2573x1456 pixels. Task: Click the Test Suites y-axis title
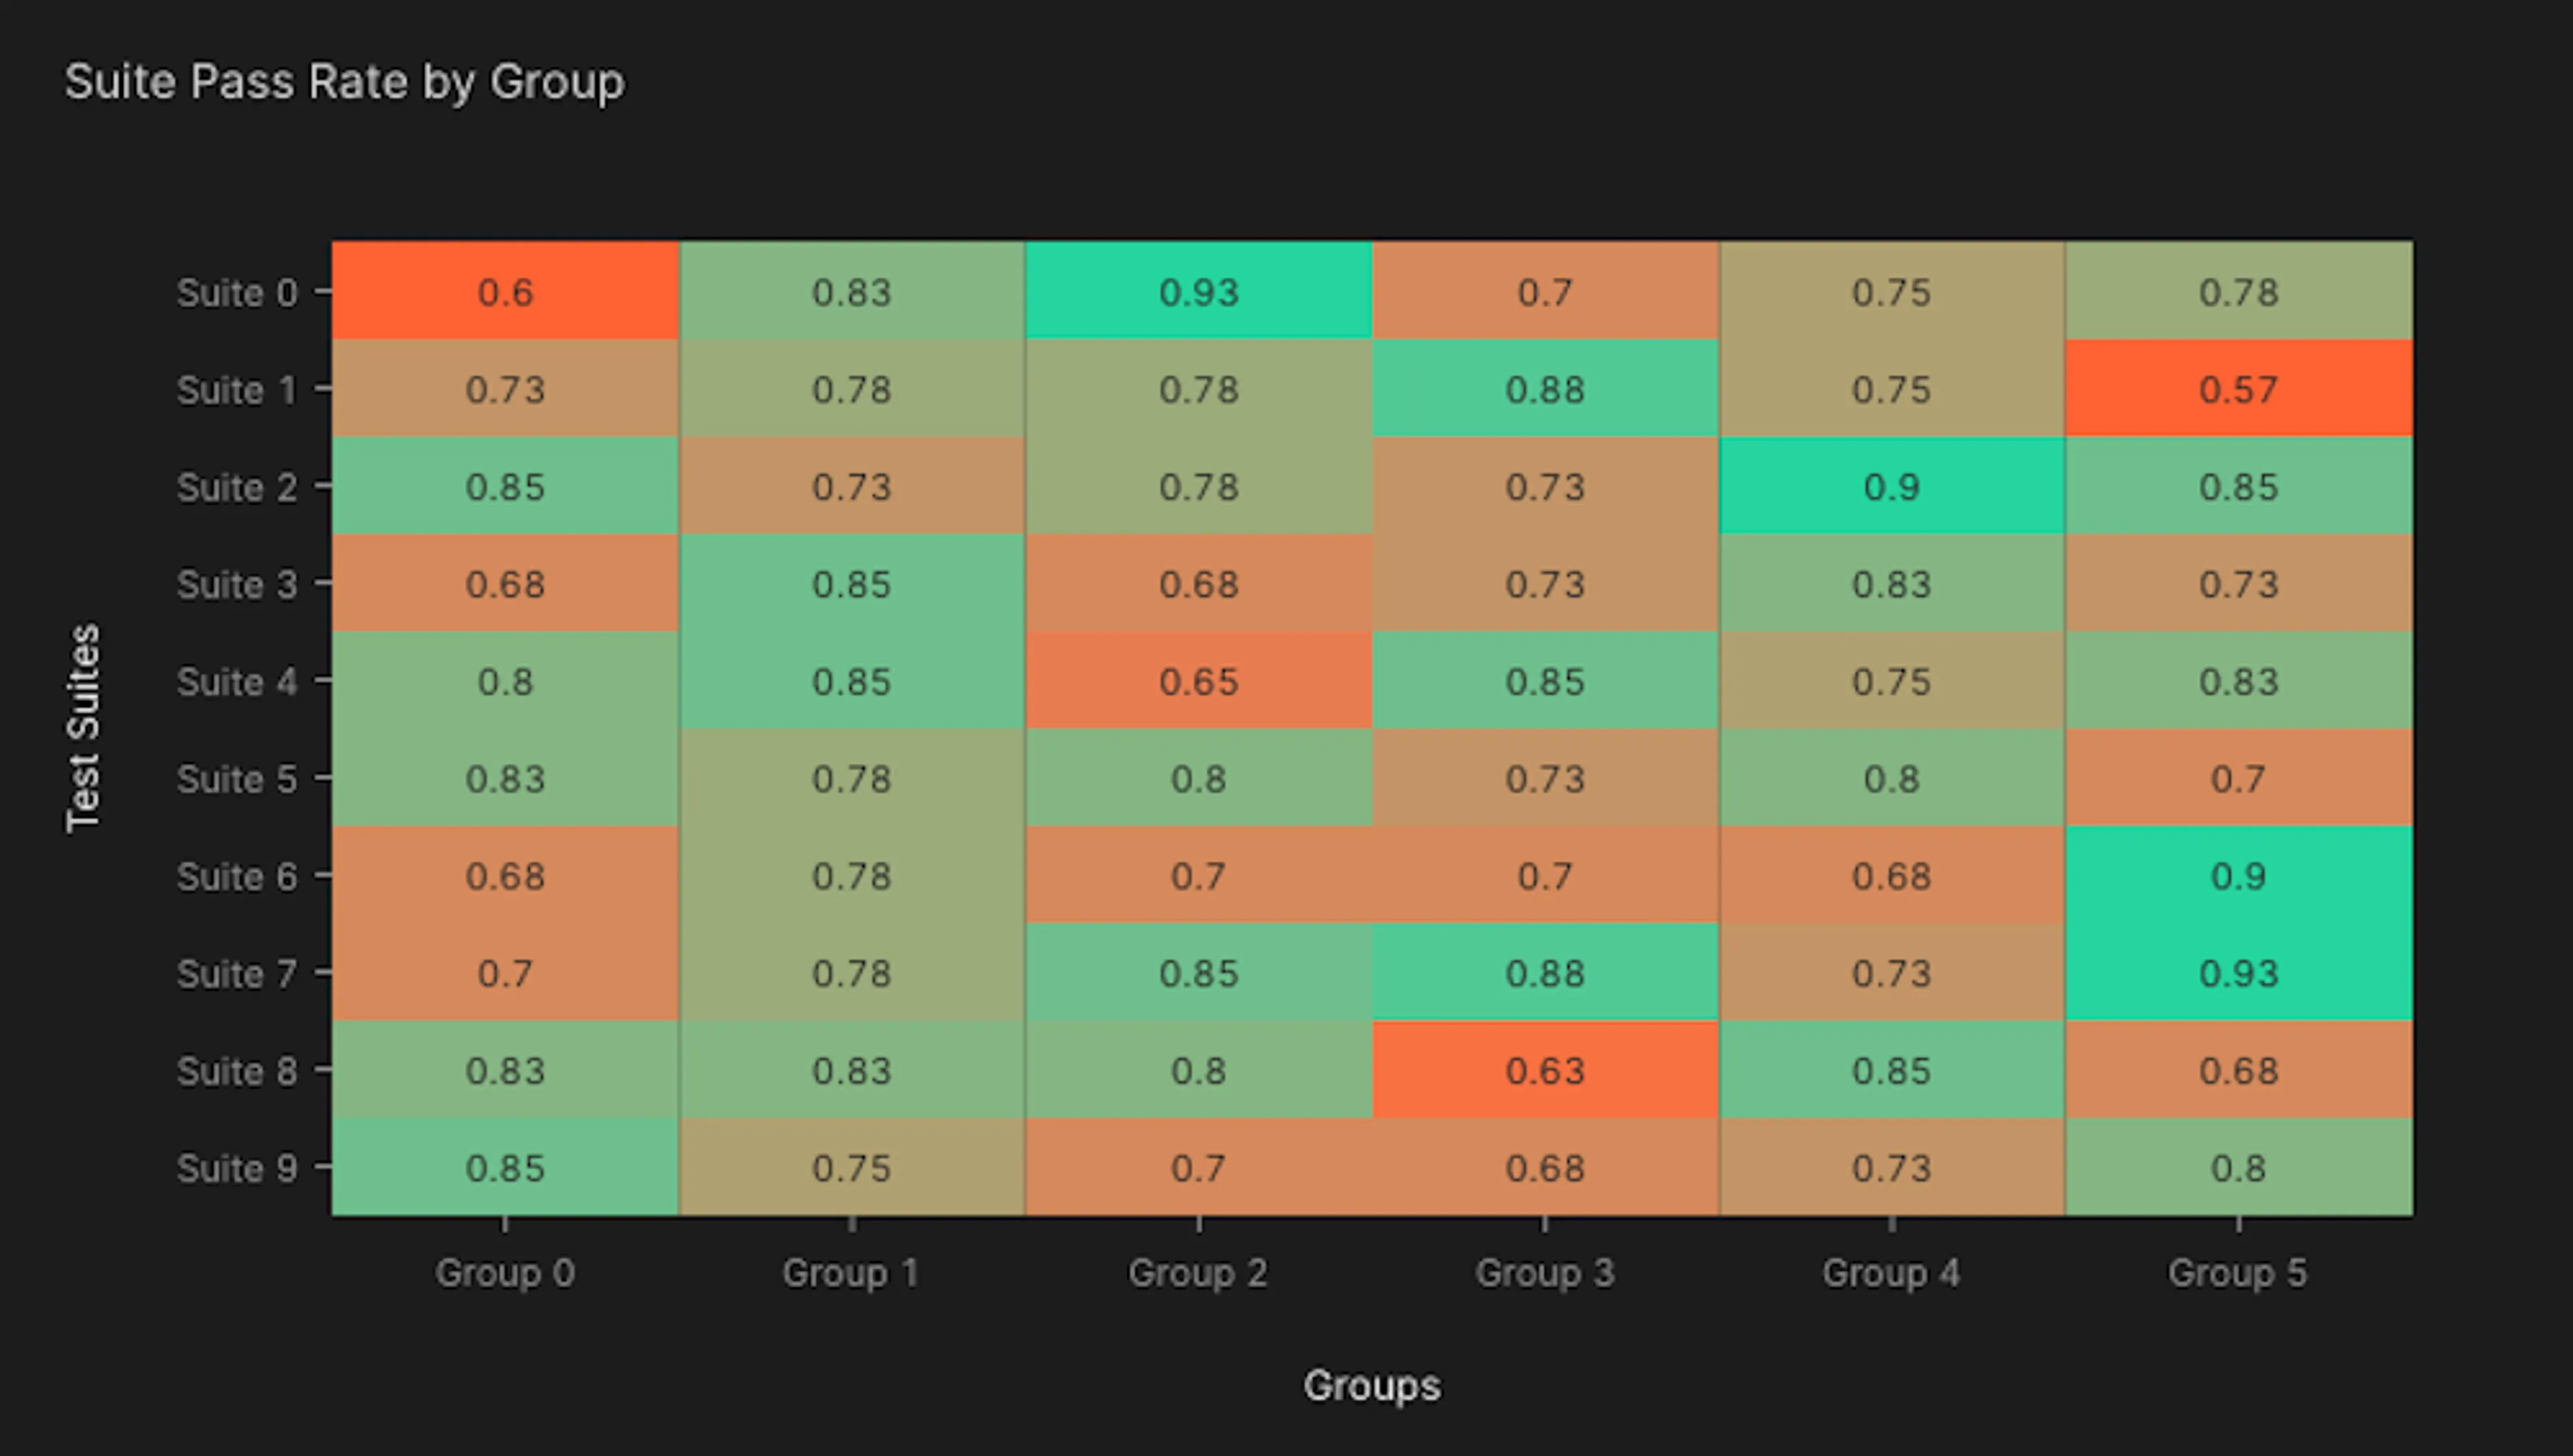(x=83, y=728)
